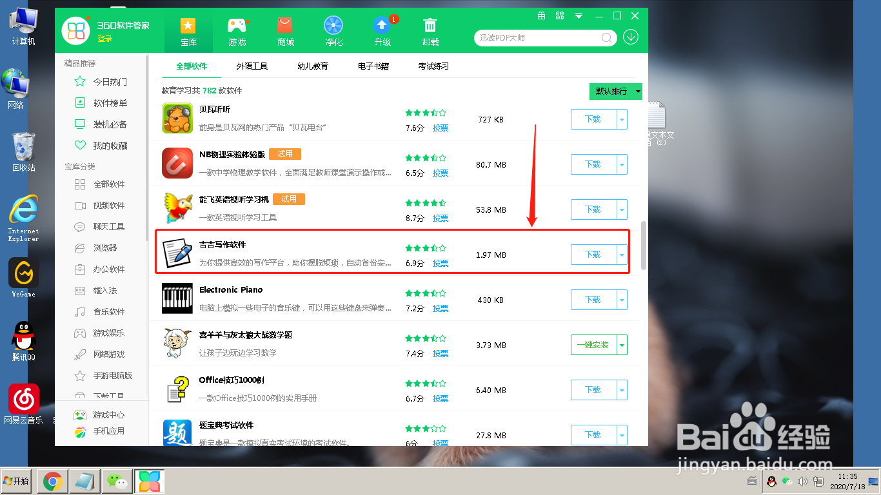Image resolution: width=881 pixels, height=495 pixels.
Task: Open the download manager arrow icon
Action: [x=631, y=37]
